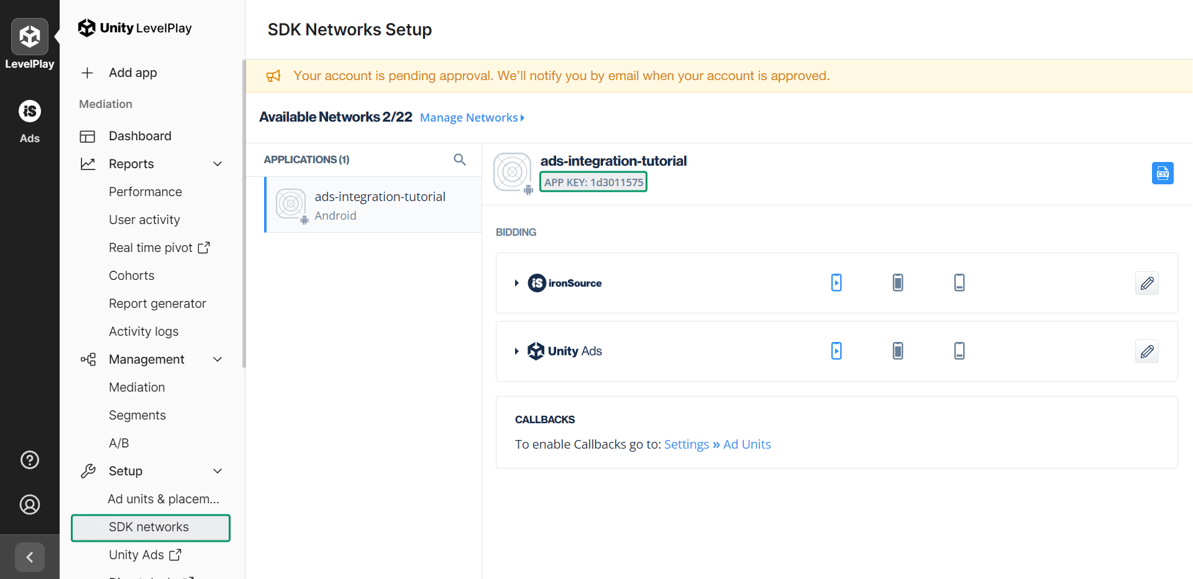The height and width of the screenshot is (579, 1193).
Task: Edit the ironSource network settings
Action: 1146,283
